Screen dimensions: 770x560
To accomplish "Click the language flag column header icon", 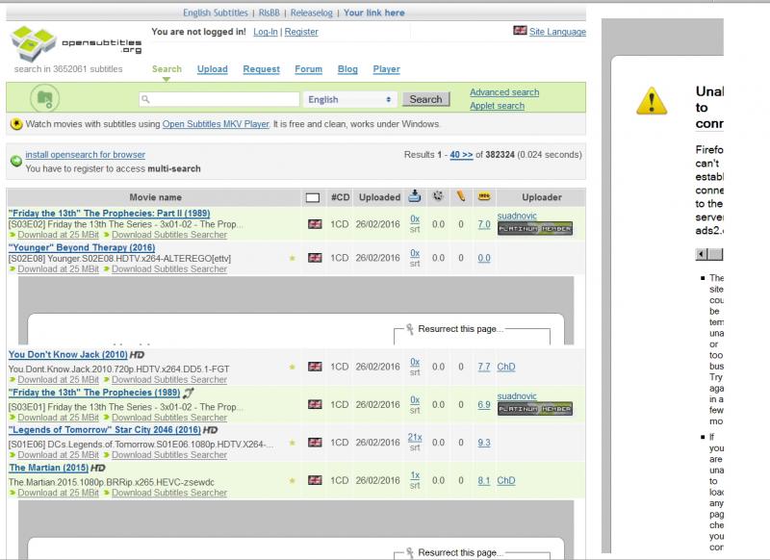I will [x=313, y=197].
